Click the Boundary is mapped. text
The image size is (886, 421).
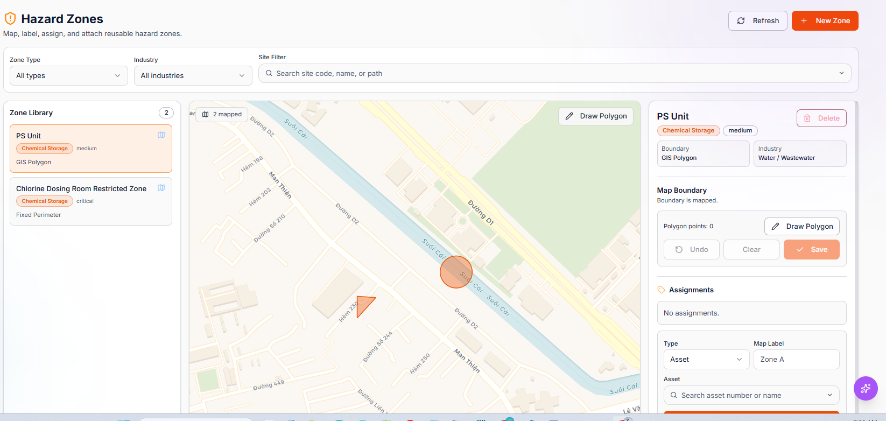pyautogui.click(x=687, y=200)
